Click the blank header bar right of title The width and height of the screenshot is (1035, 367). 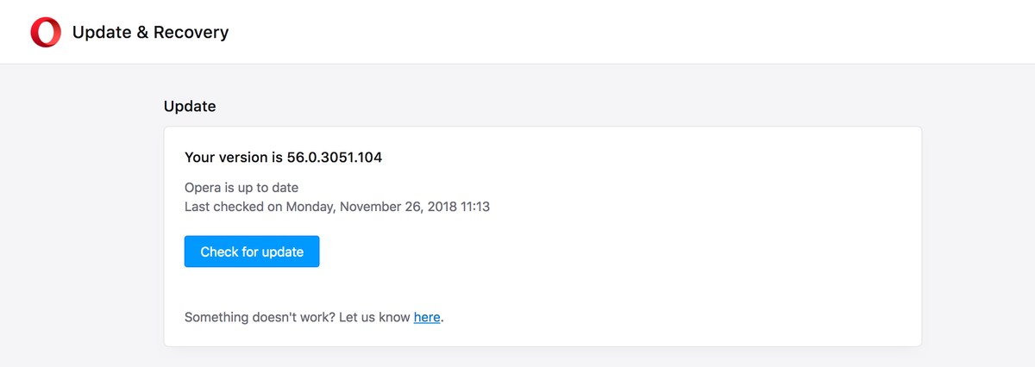(604, 33)
